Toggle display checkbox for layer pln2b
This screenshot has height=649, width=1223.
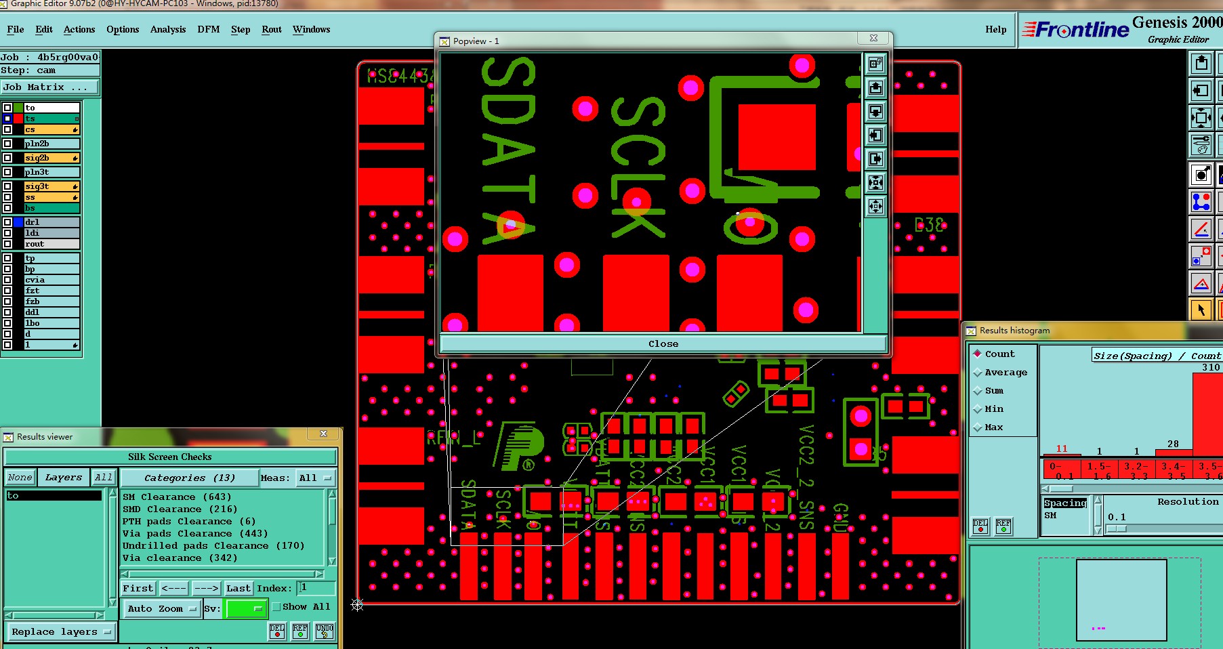7,144
